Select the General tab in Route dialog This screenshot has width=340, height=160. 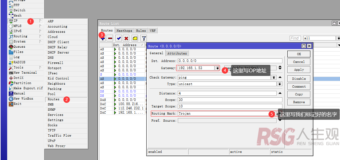[156, 53]
